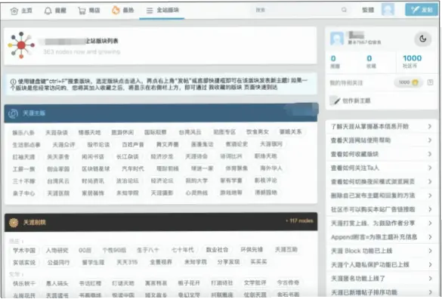Image resolution: width=442 pixels, height=299 pixels.
Task: Open the 天天315 board
Action: click(x=127, y=262)
